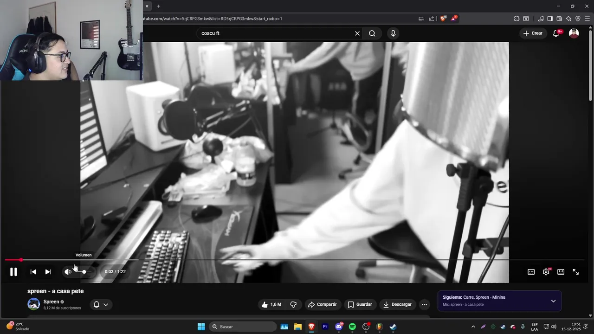Screen dimensions: 594x334
Task: Click the share page icon in address bar
Action: pos(432,19)
